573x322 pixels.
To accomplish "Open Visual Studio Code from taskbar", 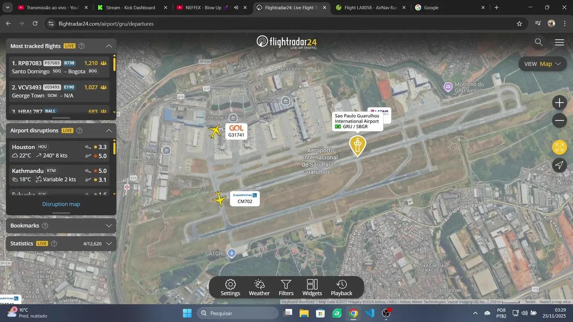I will [370, 313].
